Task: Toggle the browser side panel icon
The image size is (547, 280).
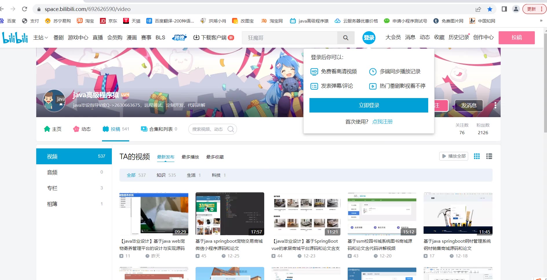Action: [504, 9]
